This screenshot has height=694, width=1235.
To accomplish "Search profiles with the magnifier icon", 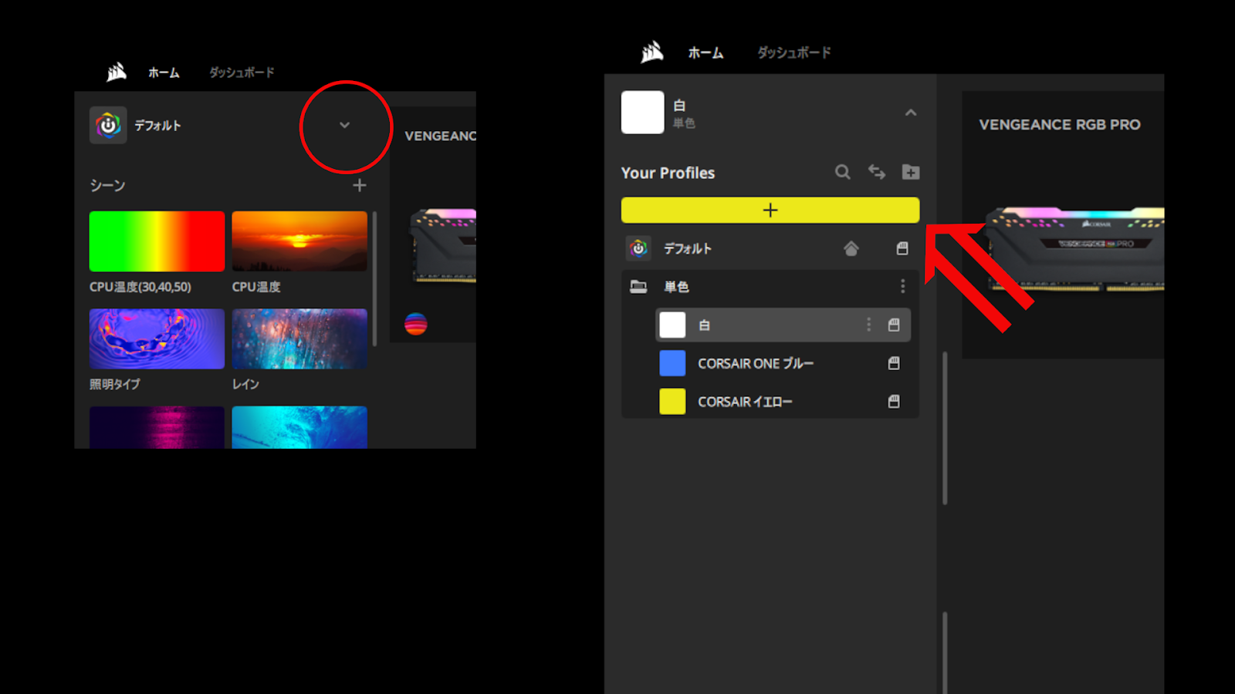I will (843, 172).
